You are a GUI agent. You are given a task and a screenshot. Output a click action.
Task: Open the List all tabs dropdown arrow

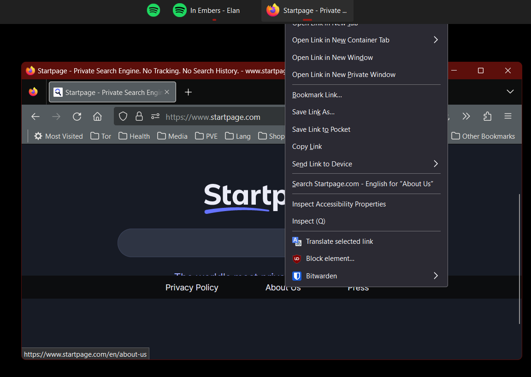tap(510, 92)
